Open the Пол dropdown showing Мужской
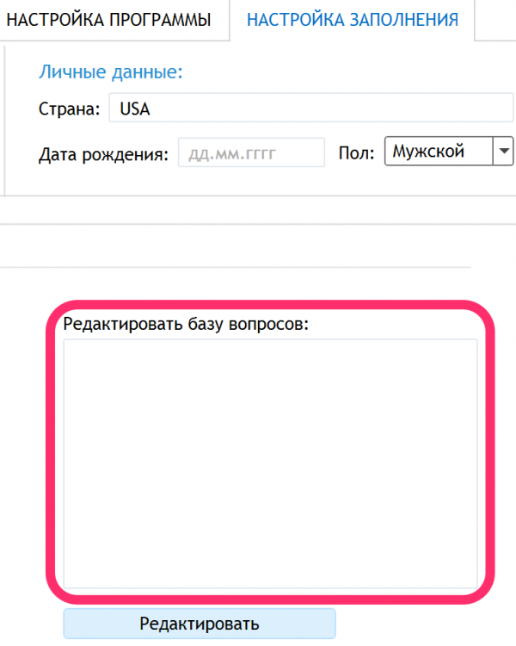Viewport: 516px width, 646px height. coord(449,152)
